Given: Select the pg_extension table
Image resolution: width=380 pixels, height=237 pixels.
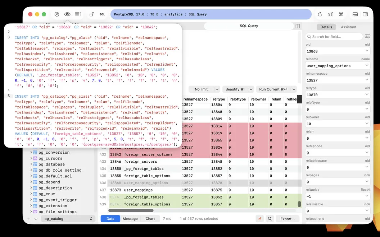Looking at the screenshot, I should click(x=53, y=205).
